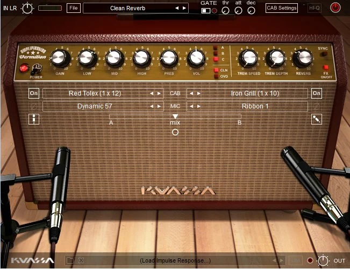Select amp channel C

tap(216, 59)
